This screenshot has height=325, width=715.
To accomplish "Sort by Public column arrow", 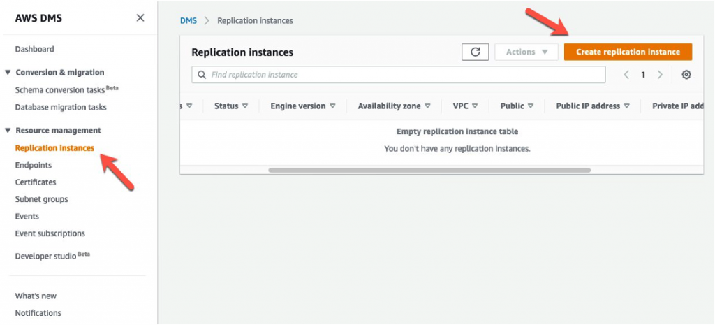I will point(531,106).
